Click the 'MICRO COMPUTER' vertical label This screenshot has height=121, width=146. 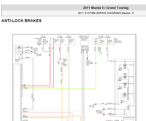coord(128,108)
